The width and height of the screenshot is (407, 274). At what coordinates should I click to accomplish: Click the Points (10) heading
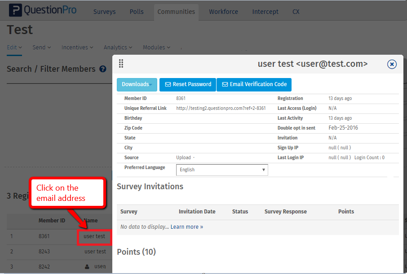(136, 252)
